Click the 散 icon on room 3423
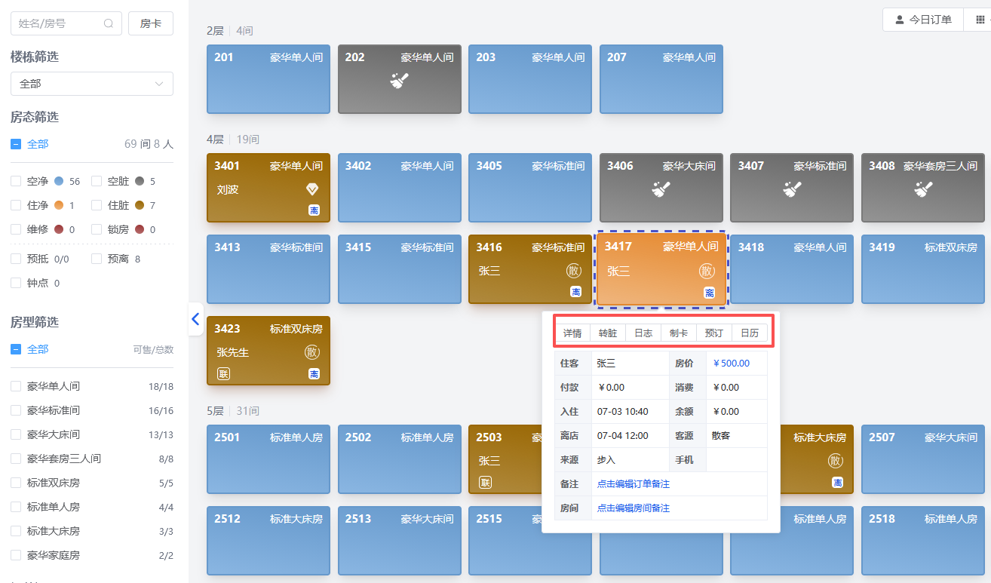 tap(312, 352)
